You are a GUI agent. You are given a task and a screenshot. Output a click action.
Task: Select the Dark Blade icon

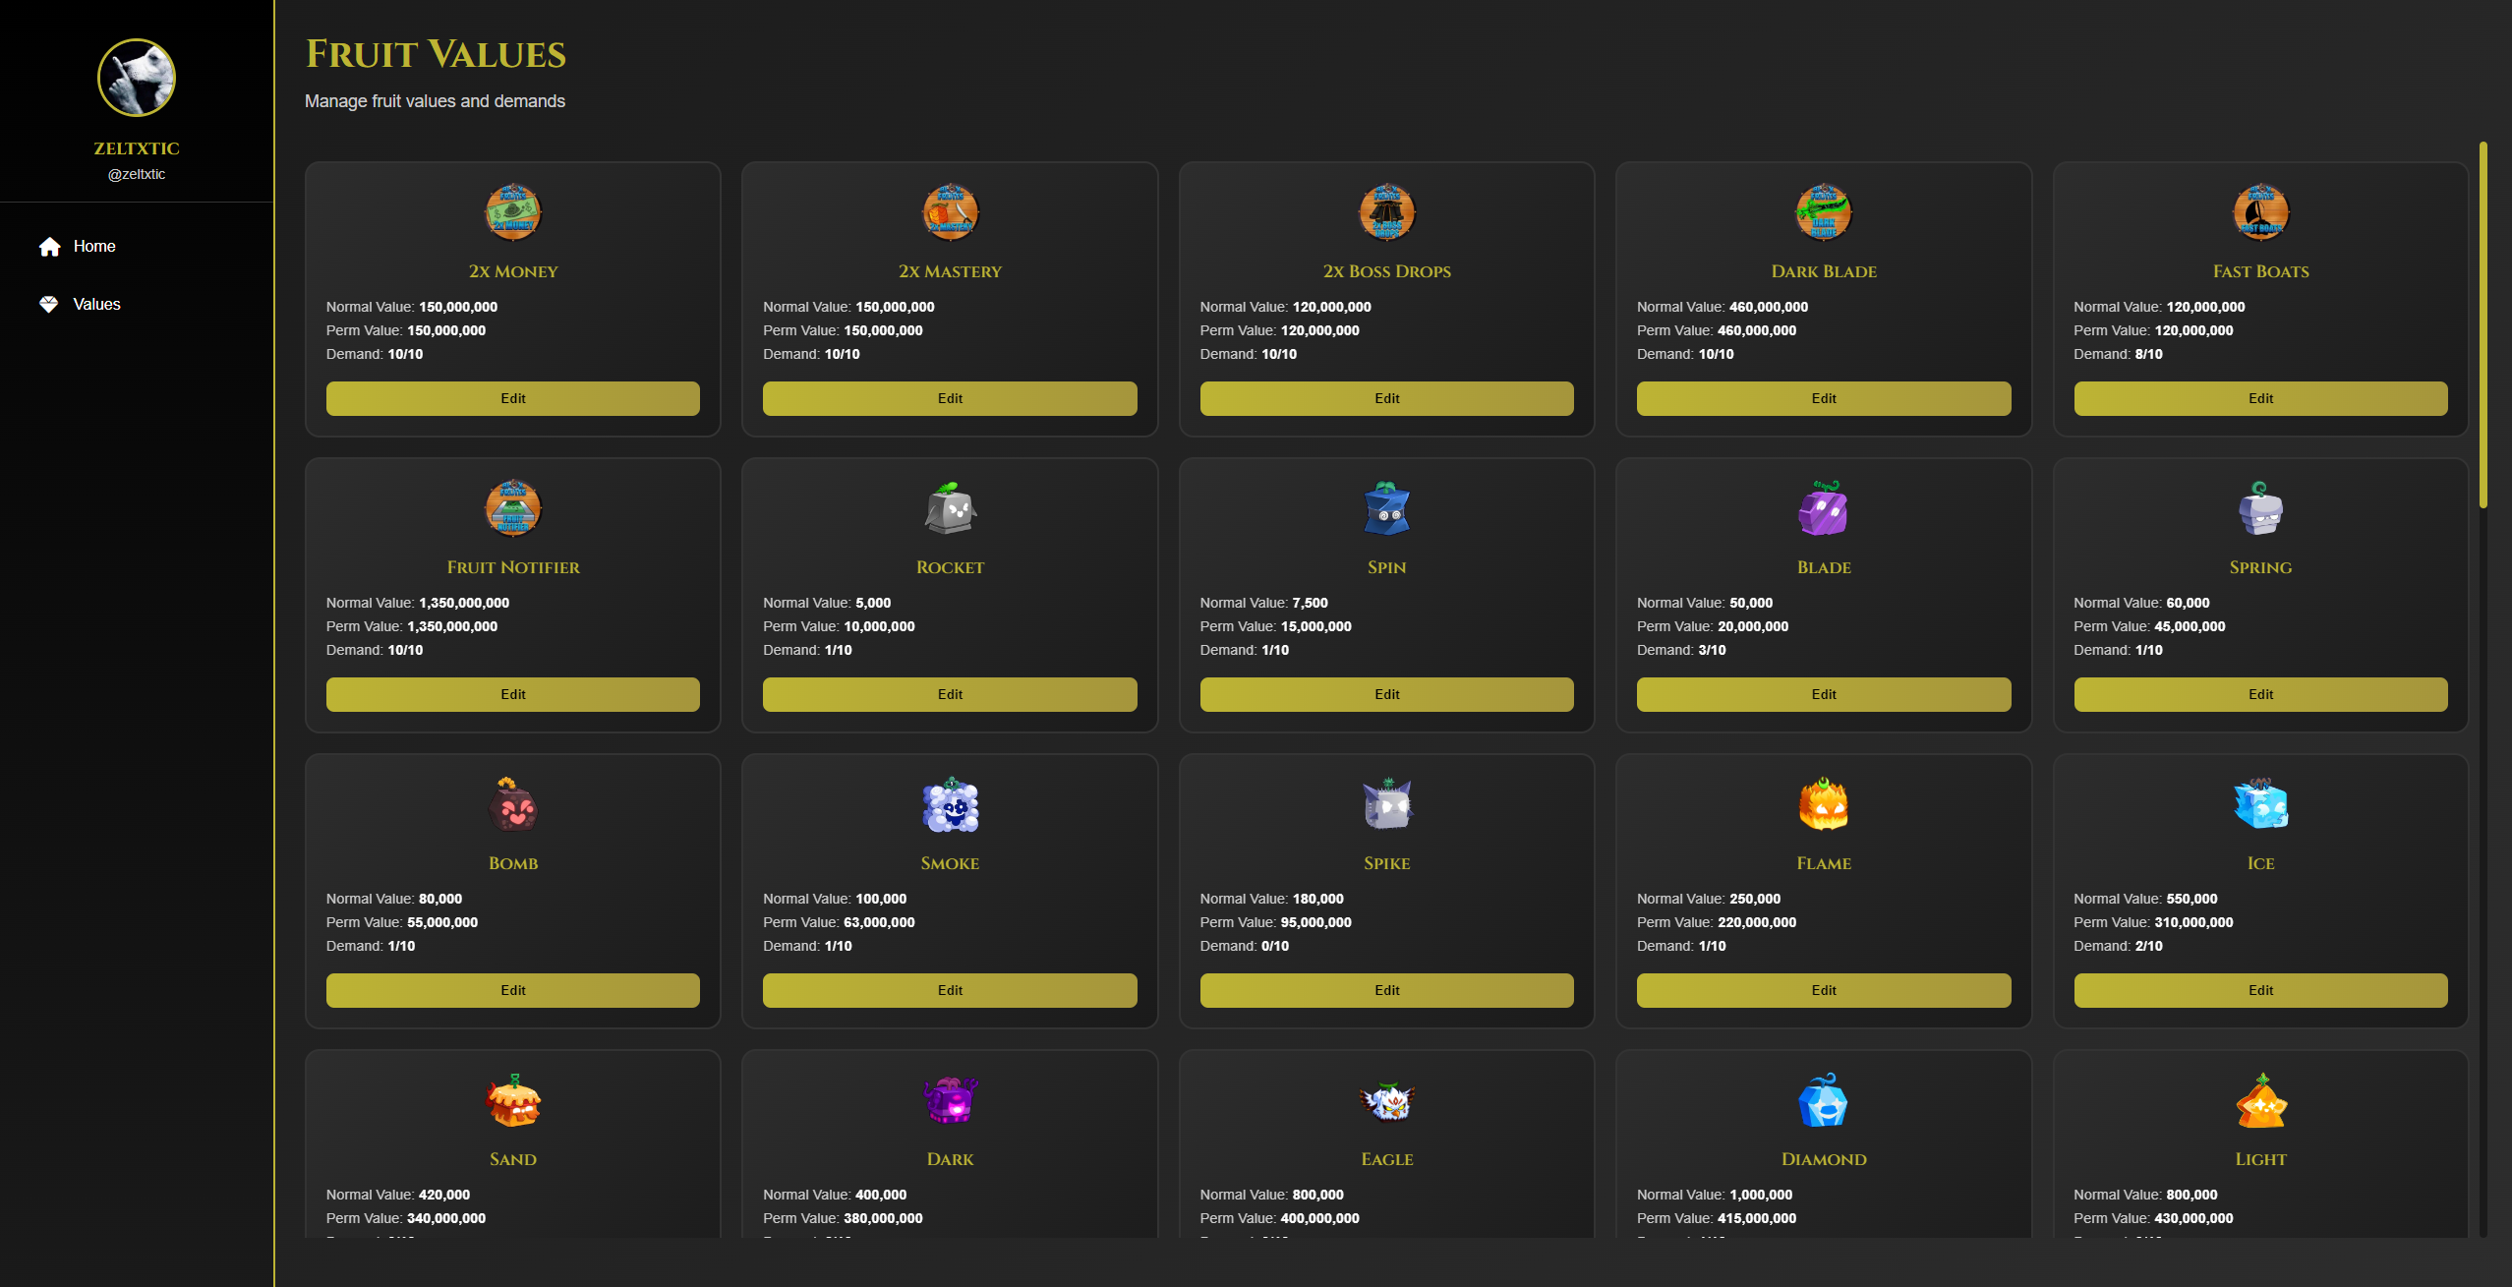1823,212
